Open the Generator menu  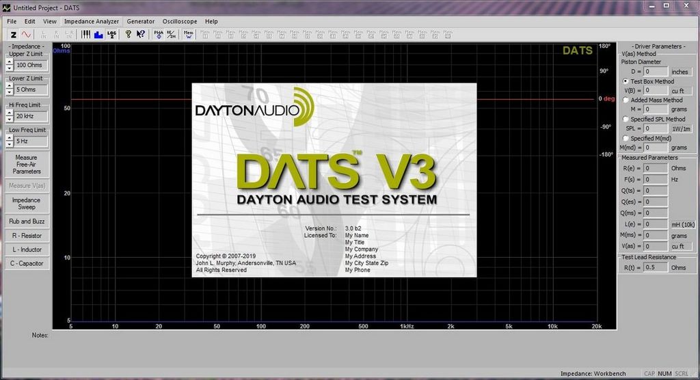141,21
